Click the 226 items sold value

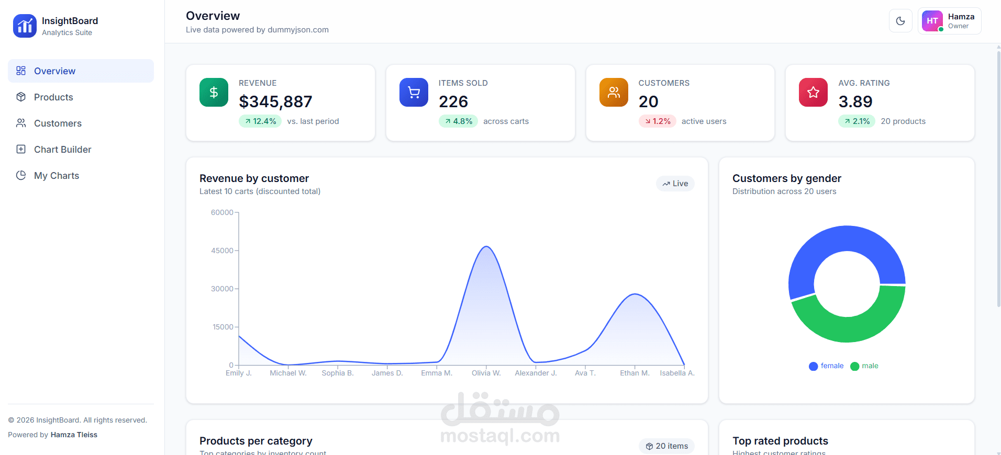pos(453,101)
